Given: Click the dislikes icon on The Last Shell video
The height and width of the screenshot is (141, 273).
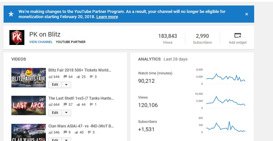Looking at the screenshot, I should pos(91,104).
